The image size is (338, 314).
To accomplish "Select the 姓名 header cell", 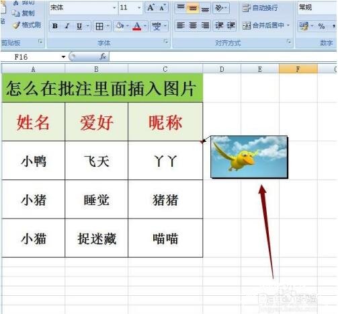I will click(x=33, y=122).
